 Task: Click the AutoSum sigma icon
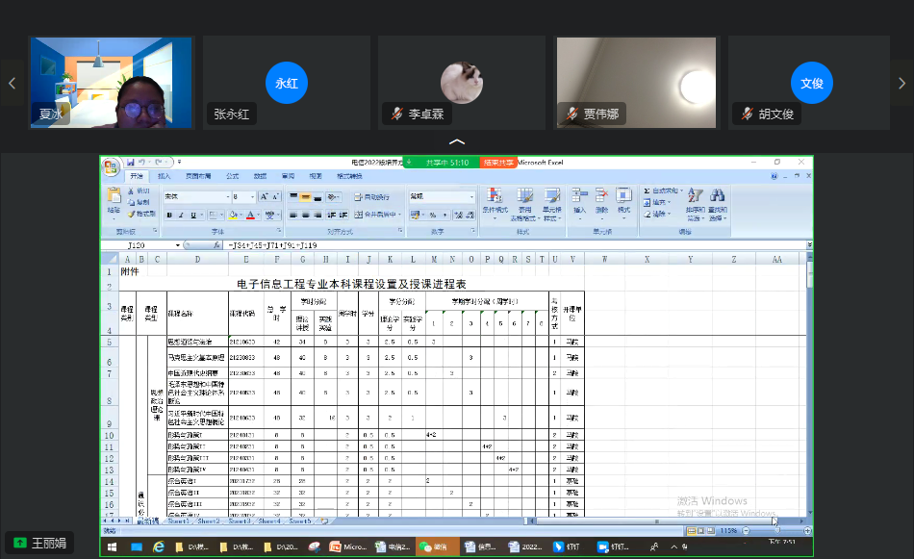tap(647, 191)
